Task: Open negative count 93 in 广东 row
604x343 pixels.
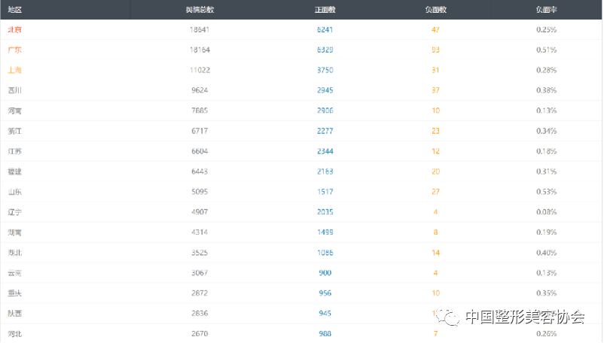Action: [x=435, y=50]
